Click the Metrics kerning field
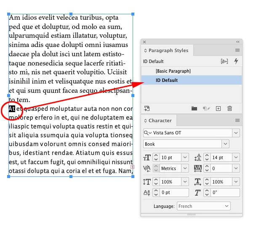256x236 pixels. click(170, 168)
